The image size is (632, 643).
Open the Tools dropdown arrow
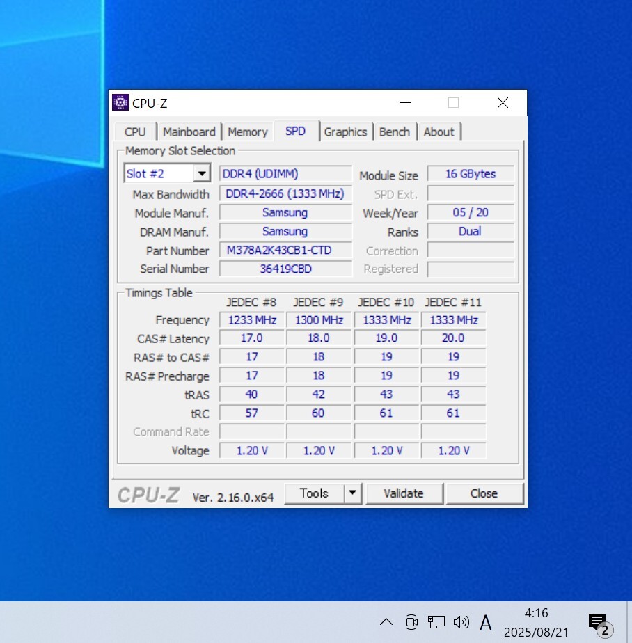[352, 493]
